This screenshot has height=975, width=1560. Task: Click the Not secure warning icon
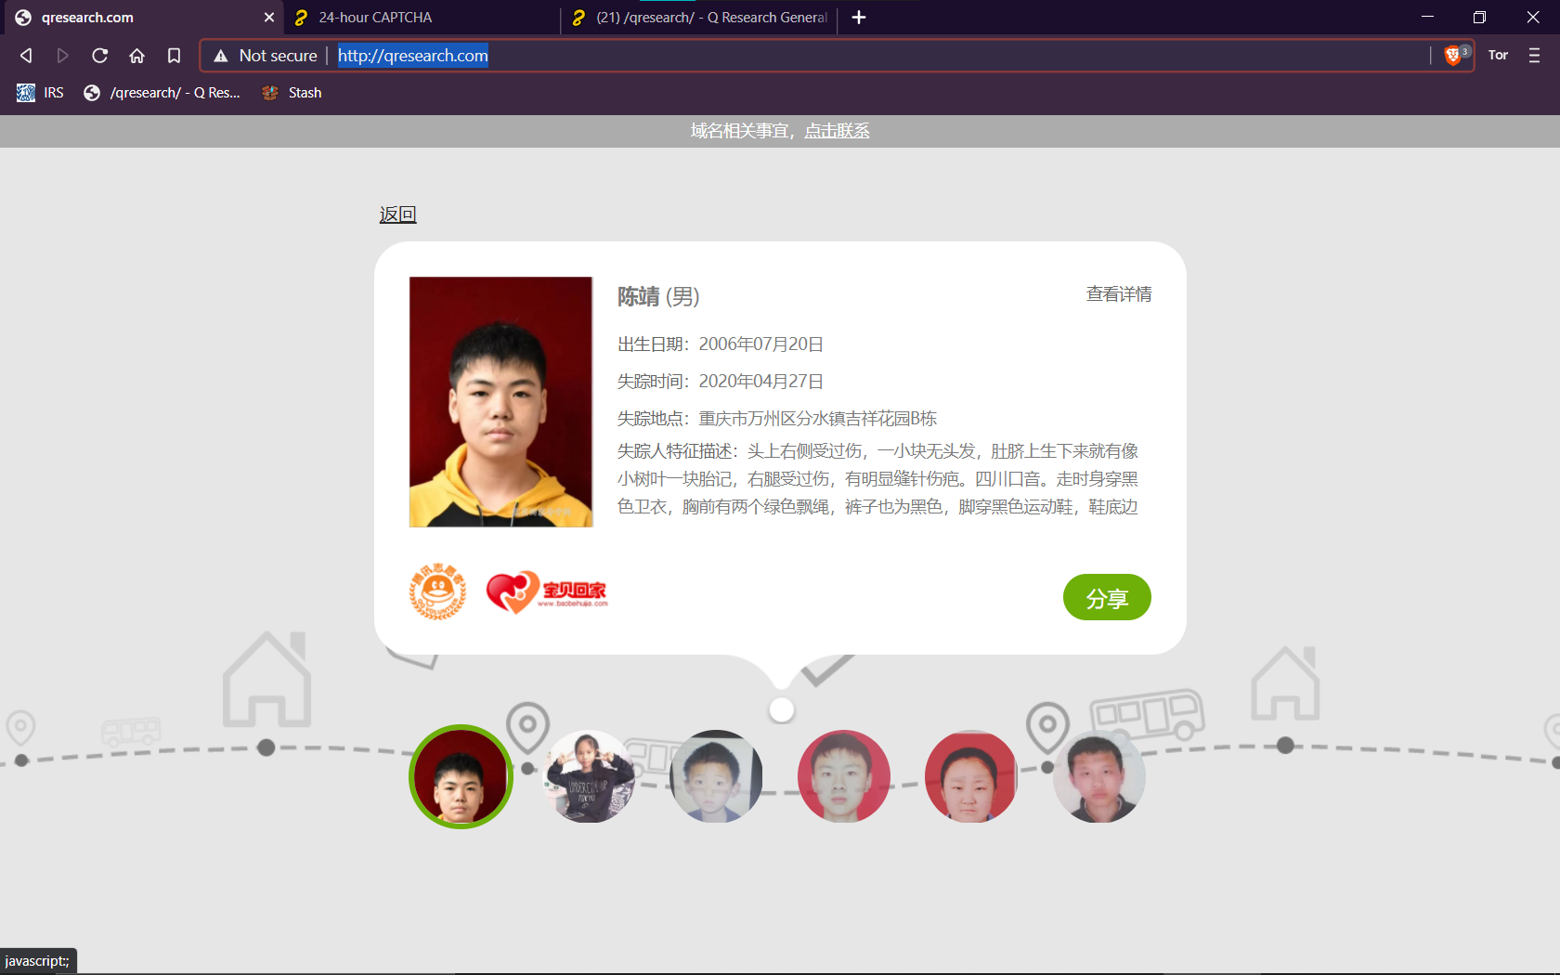tap(221, 56)
